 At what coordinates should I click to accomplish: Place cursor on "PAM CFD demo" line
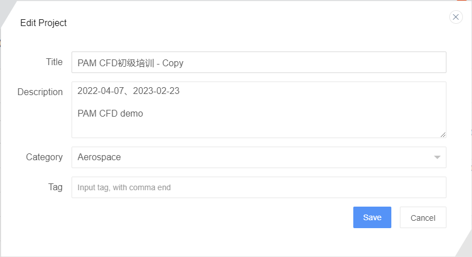click(x=110, y=114)
